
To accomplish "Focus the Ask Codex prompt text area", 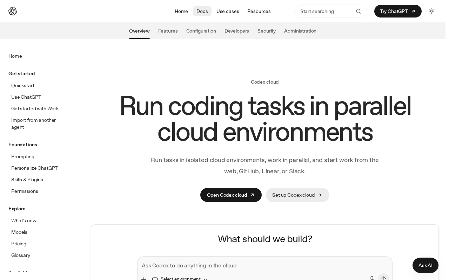I will 265,266.
